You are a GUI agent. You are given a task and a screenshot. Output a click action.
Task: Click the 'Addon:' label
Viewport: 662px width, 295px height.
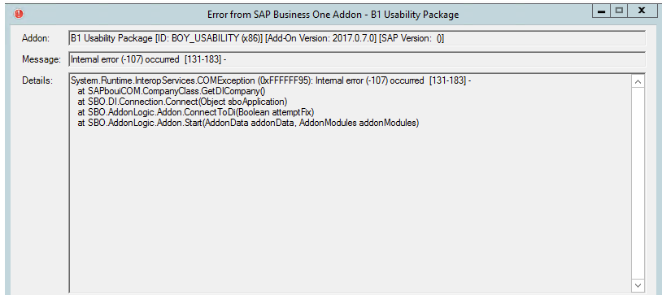(36, 38)
